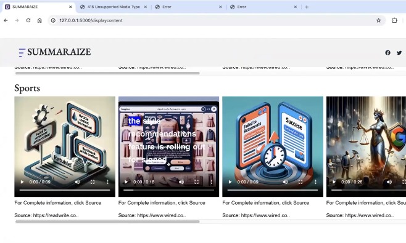Seek the readwrite video progress bar
Image resolution: width=406 pixels, height=243 pixels.
65,190
